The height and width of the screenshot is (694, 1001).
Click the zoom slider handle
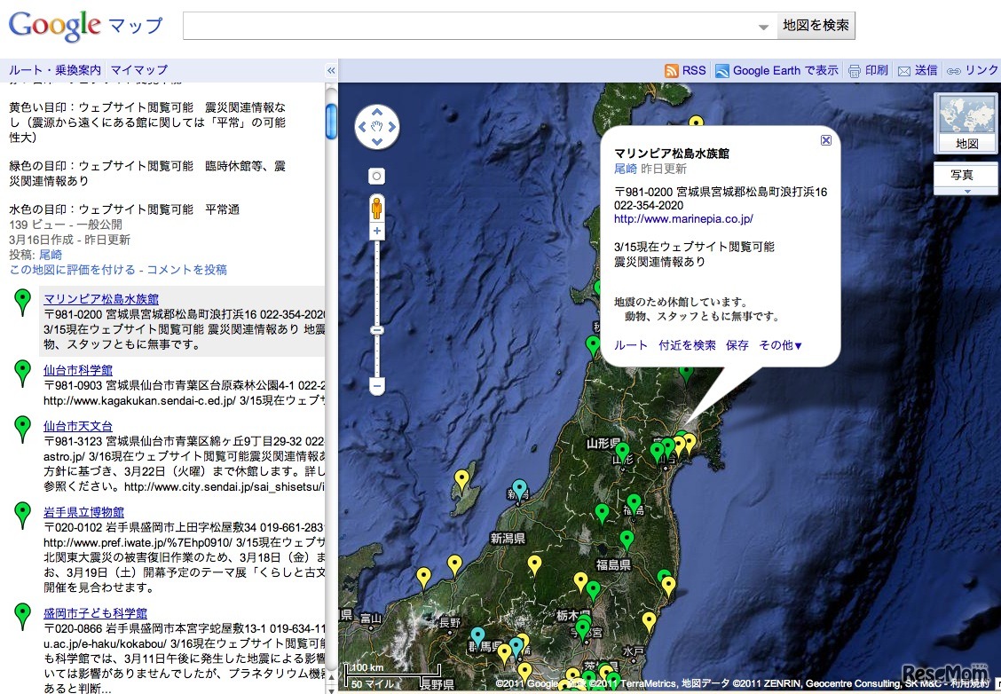377,330
